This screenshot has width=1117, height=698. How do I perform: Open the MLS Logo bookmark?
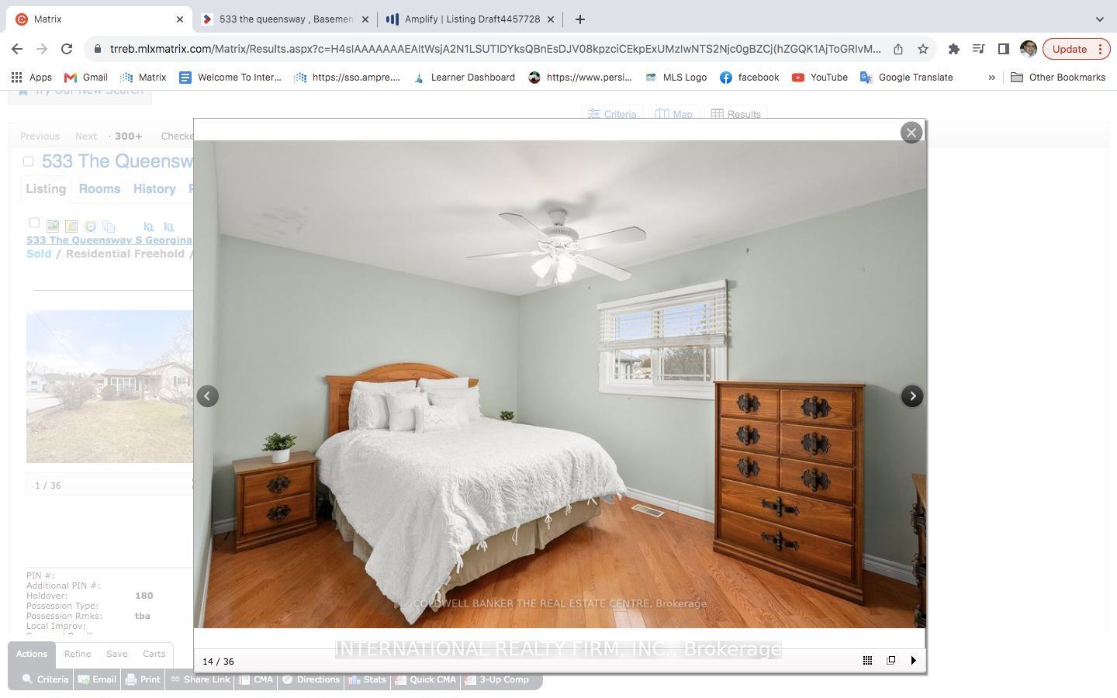coord(676,78)
